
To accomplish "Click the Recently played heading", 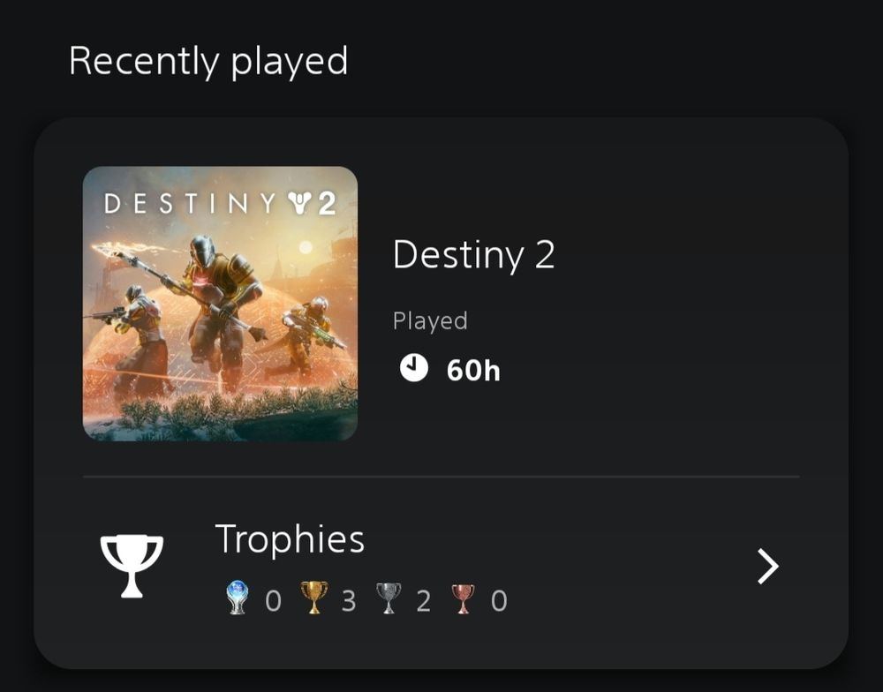I will 208,62.
